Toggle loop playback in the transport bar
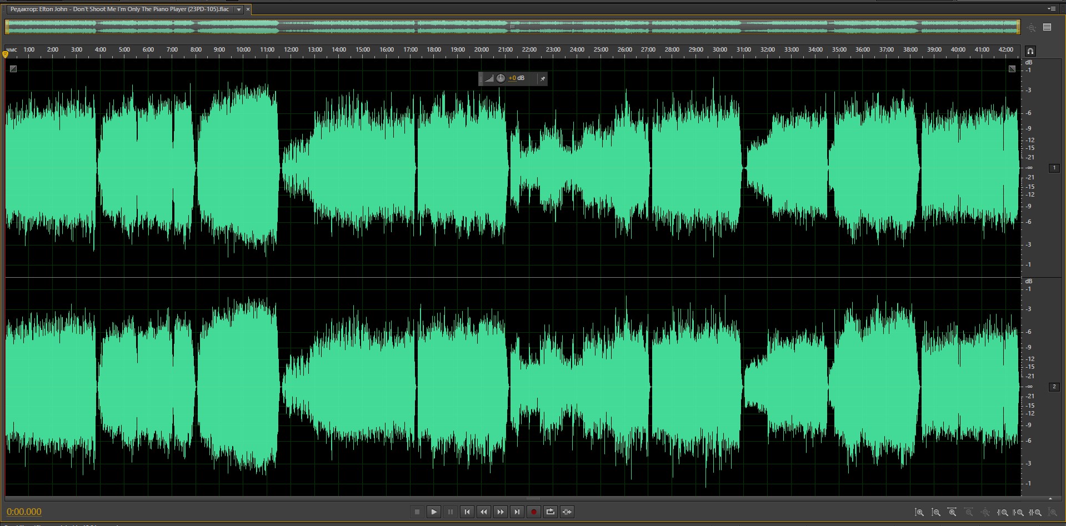This screenshot has height=526, width=1066. tap(550, 512)
